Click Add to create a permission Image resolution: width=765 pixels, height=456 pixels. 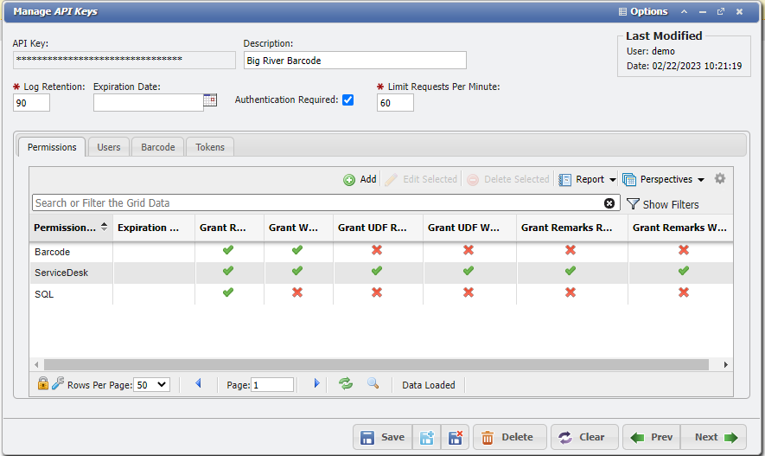pyautogui.click(x=360, y=179)
